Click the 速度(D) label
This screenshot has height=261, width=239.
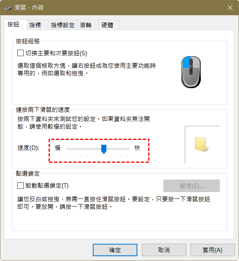coord(29,148)
